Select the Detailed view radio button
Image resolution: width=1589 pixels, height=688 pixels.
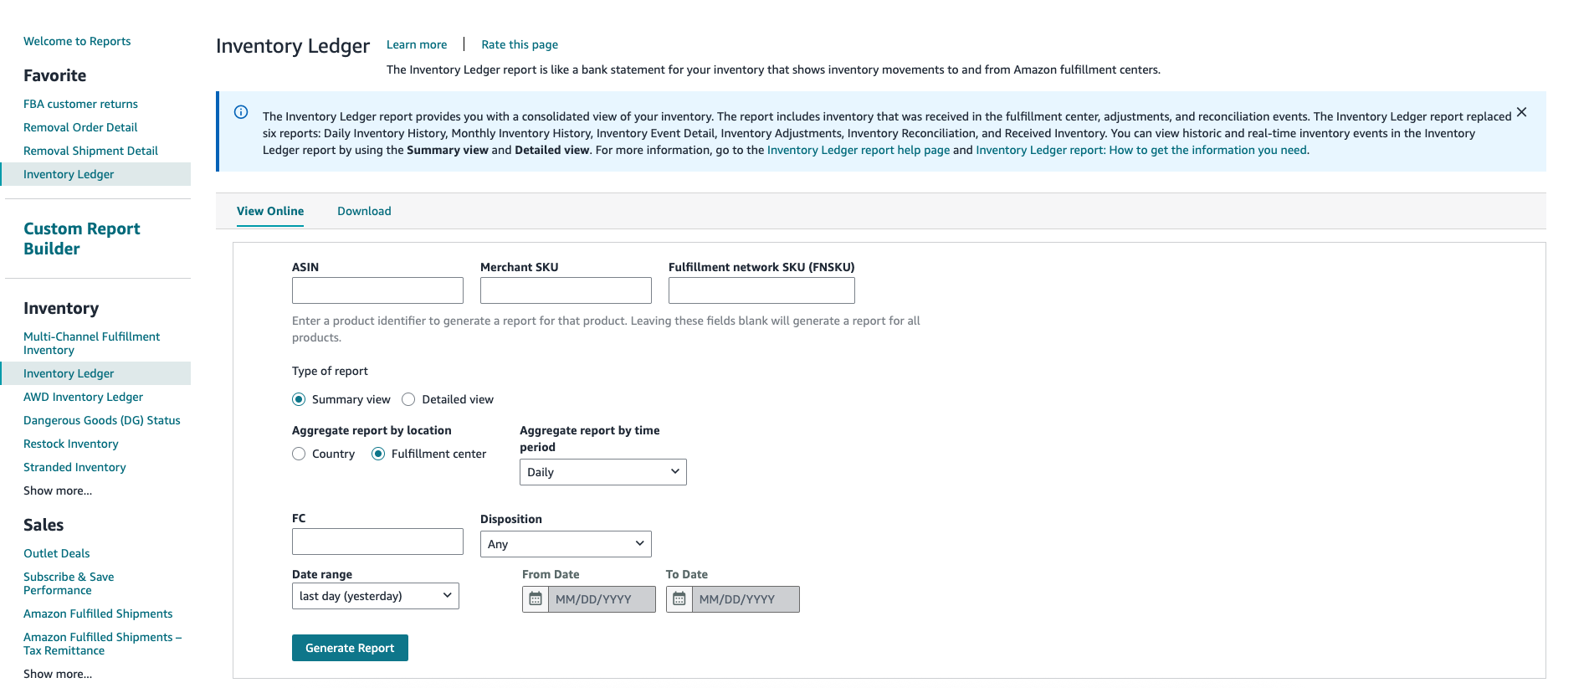click(x=408, y=399)
